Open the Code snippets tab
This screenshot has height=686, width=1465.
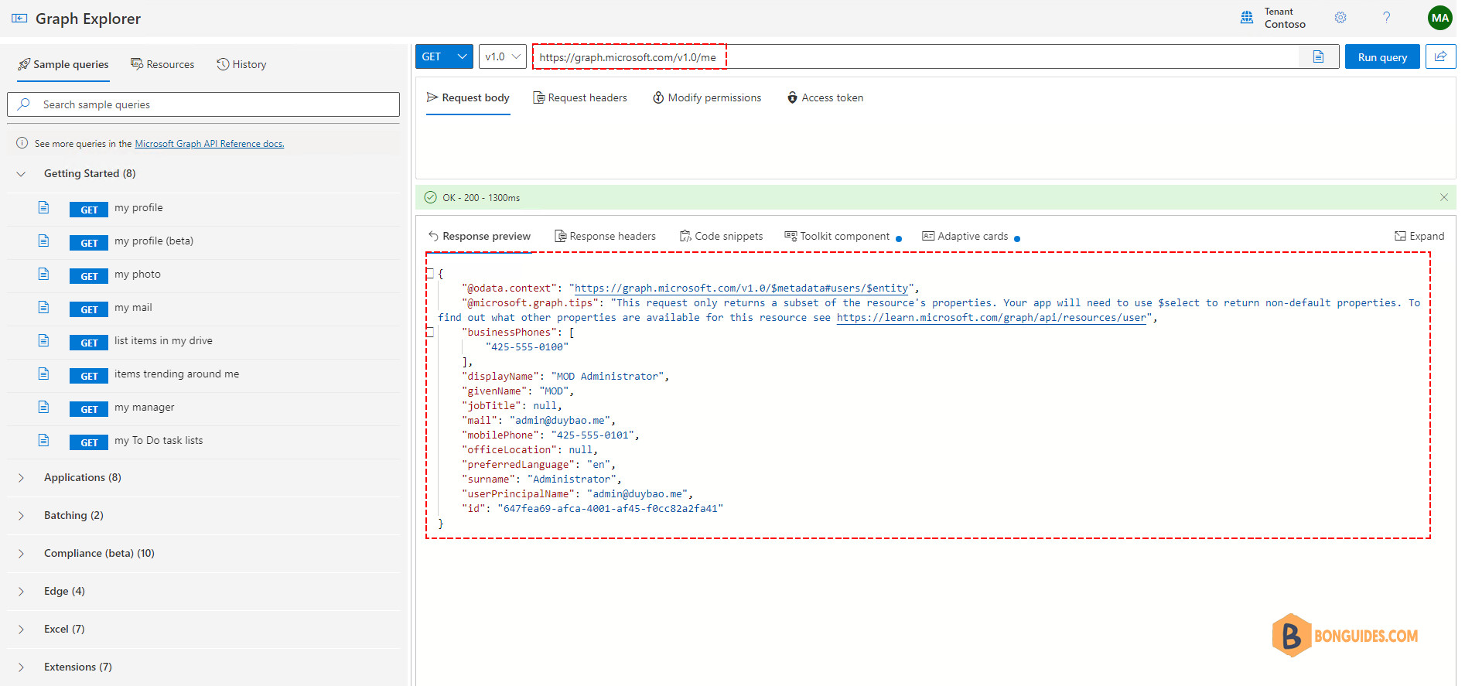pos(721,237)
